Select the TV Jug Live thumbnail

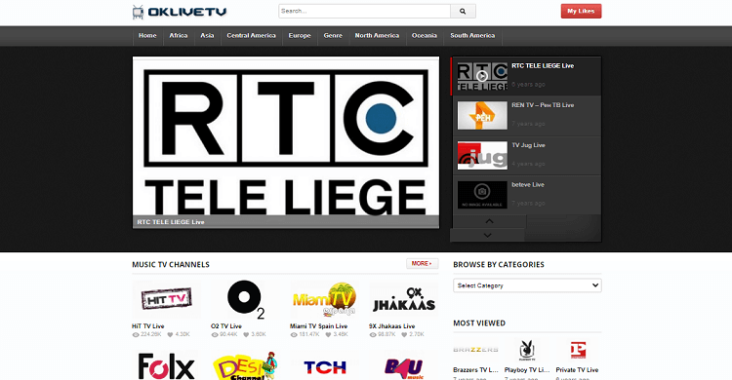click(482, 155)
